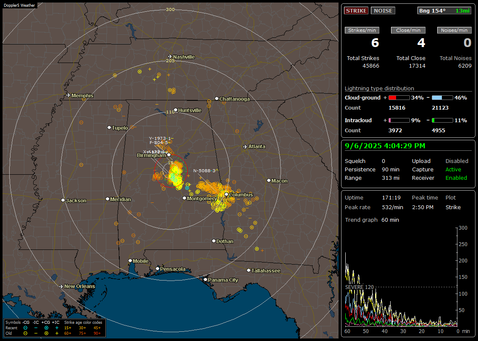478x341 pixels.
Task: Click the Uptime value 171:19
Action: click(x=391, y=198)
